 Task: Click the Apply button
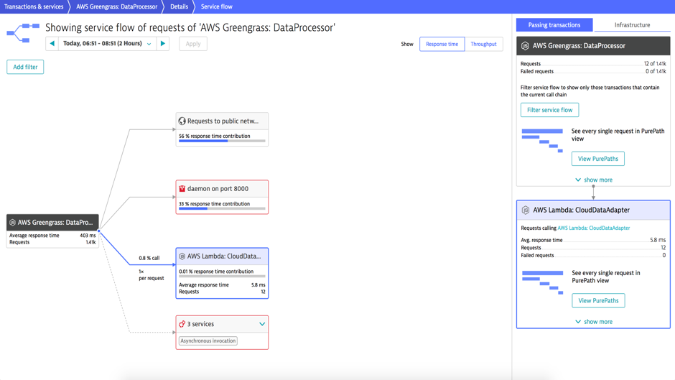tap(193, 44)
